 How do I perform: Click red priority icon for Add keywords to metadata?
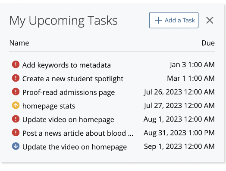coord(16,64)
